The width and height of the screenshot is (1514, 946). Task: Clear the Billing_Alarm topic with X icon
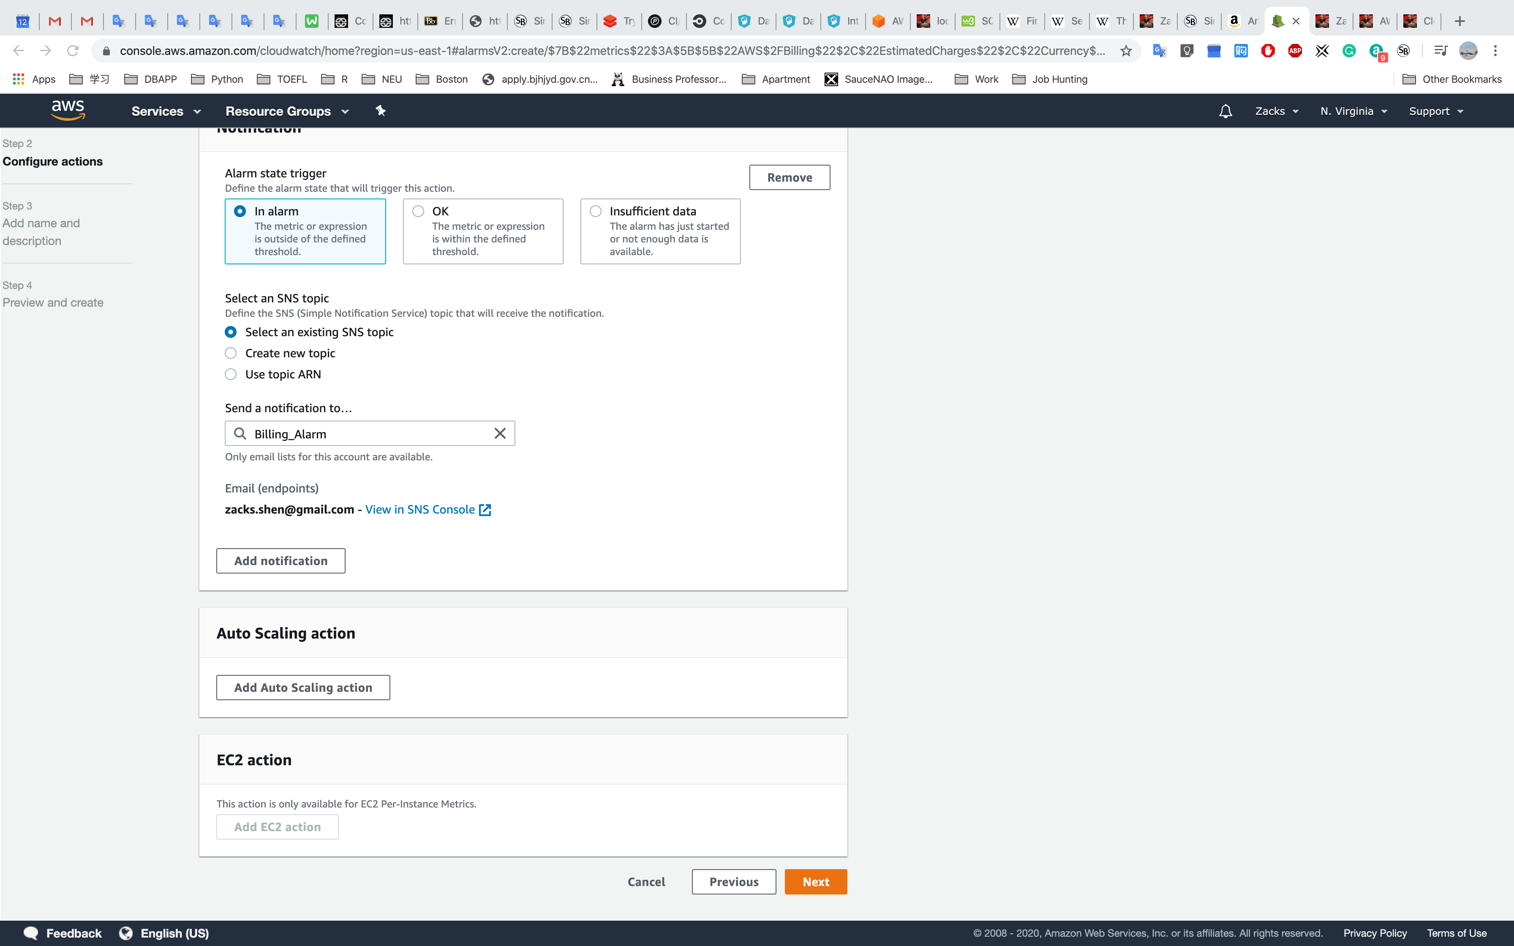(x=500, y=434)
